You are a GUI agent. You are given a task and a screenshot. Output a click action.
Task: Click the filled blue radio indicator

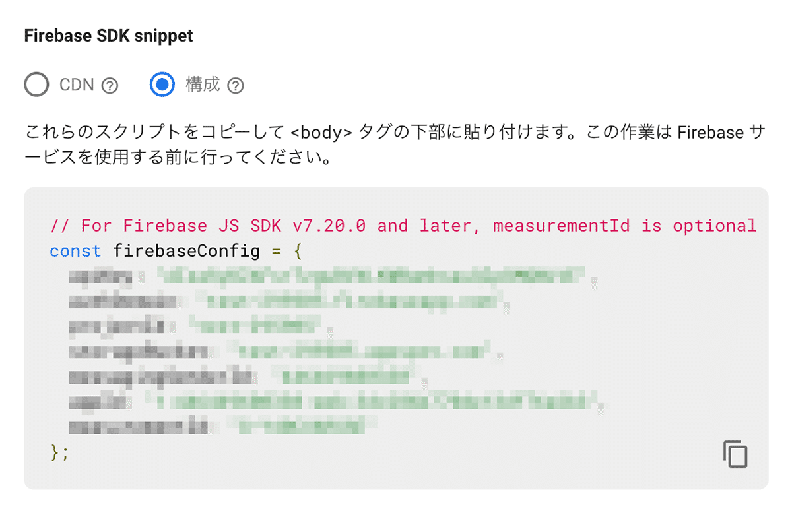(162, 85)
